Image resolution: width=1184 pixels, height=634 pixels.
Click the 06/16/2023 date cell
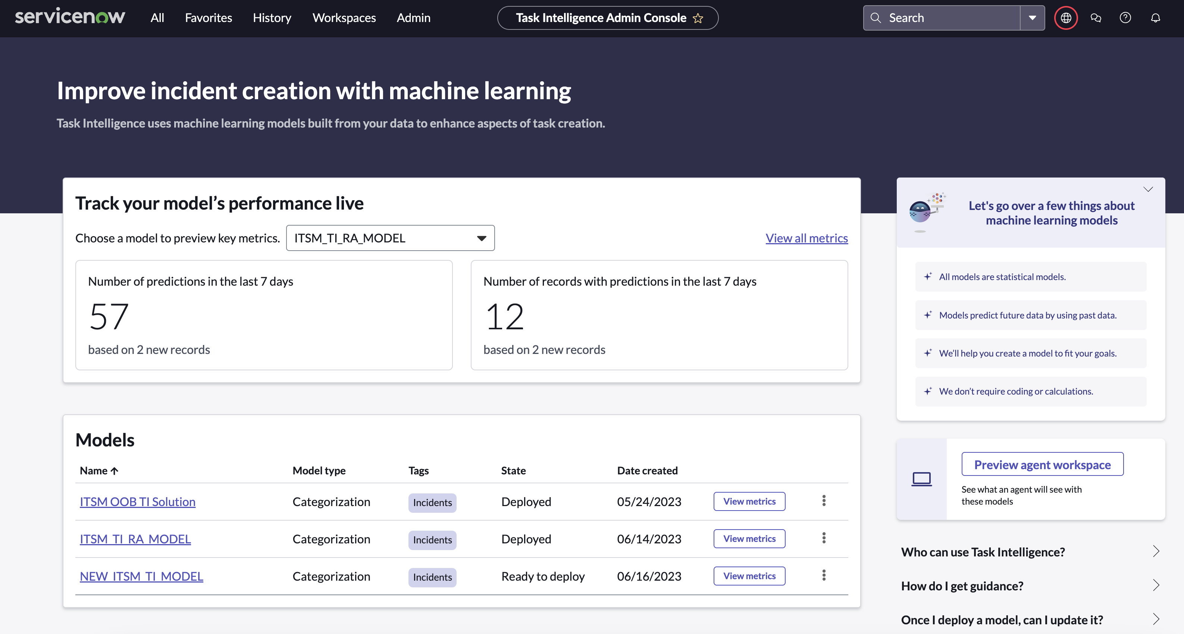point(649,576)
